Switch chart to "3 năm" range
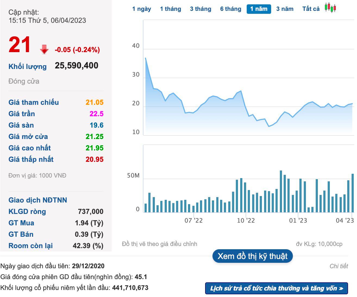The image size is (357, 297). click(x=285, y=9)
